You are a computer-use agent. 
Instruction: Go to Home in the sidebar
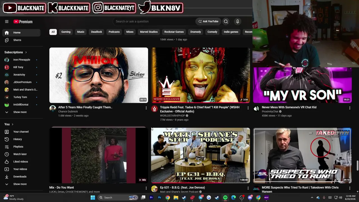pyautogui.click(x=21, y=33)
